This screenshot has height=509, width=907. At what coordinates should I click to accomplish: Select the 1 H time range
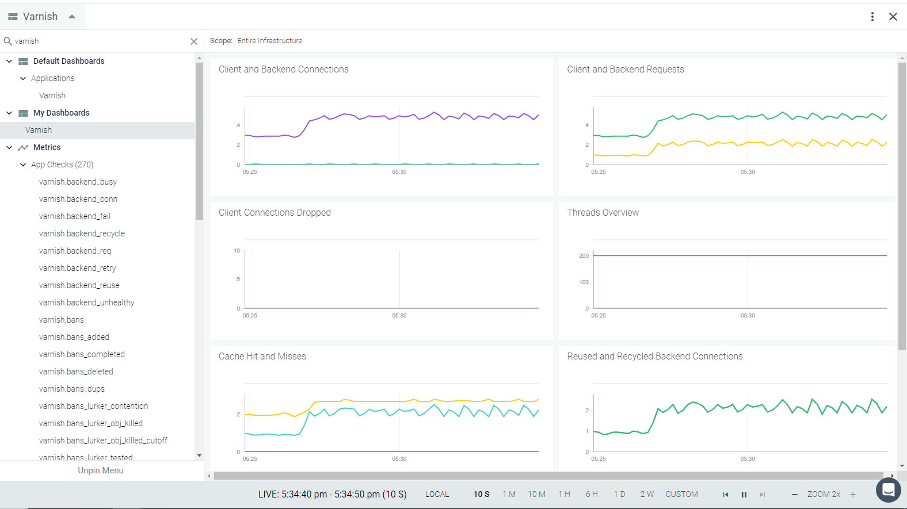click(564, 495)
